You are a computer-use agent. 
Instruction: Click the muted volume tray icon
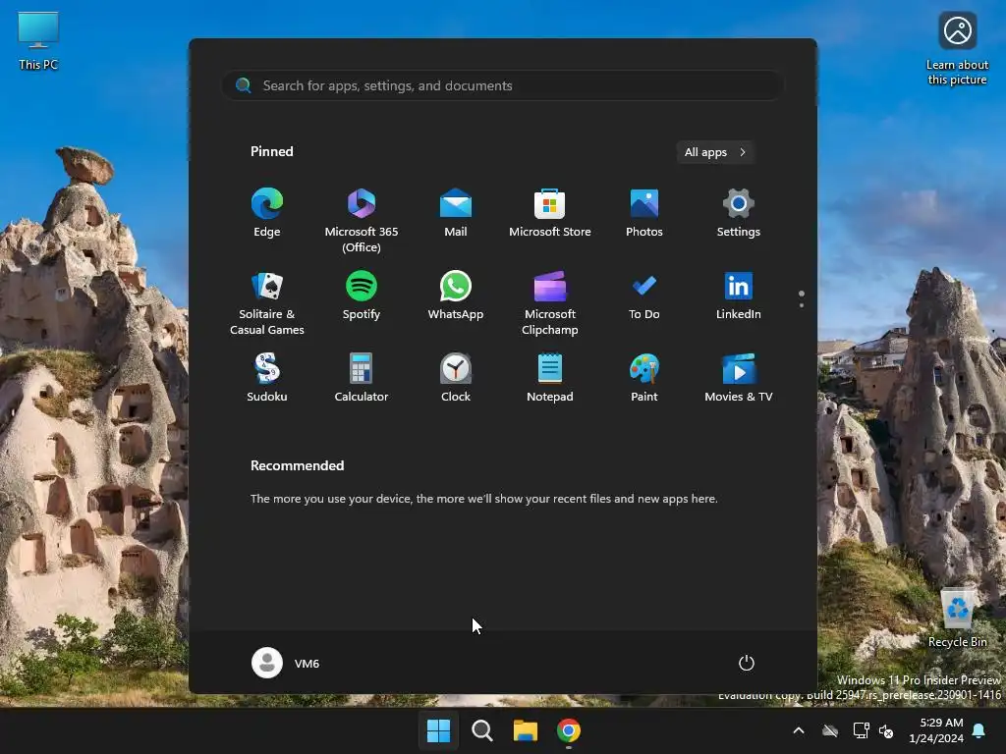(x=886, y=730)
